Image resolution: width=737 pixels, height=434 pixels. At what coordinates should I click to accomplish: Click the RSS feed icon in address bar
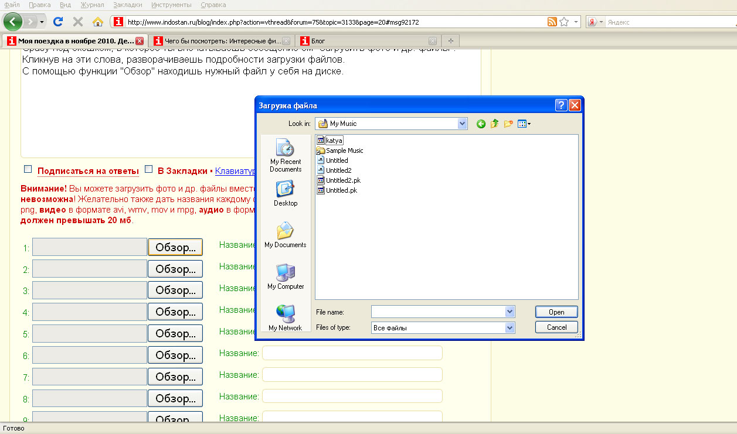(x=552, y=22)
